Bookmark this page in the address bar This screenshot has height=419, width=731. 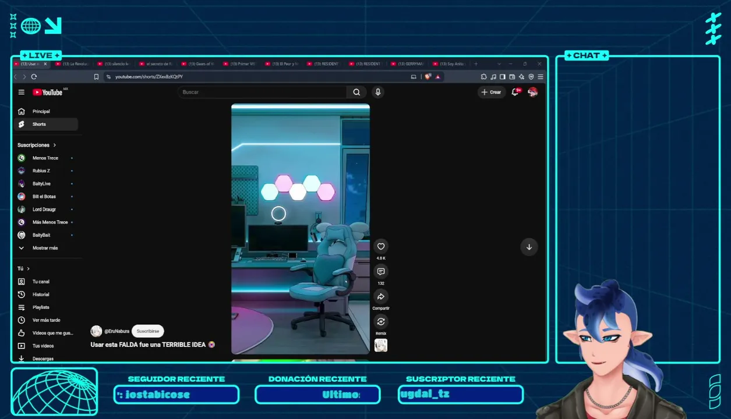point(96,77)
